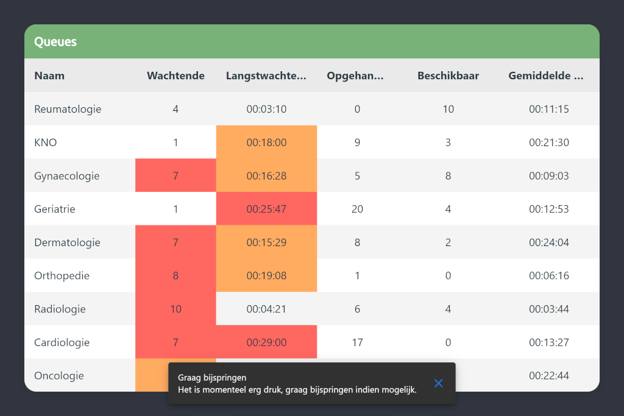The width and height of the screenshot is (624, 416).
Task: Click KNO hung-up count 9
Action: click(x=357, y=143)
